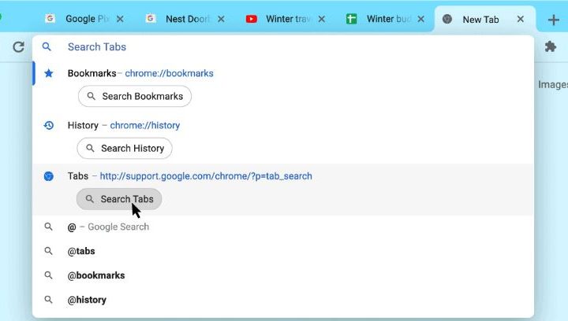Click the Tabs suggestion title
The height and width of the screenshot is (321, 568).
pos(78,176)
